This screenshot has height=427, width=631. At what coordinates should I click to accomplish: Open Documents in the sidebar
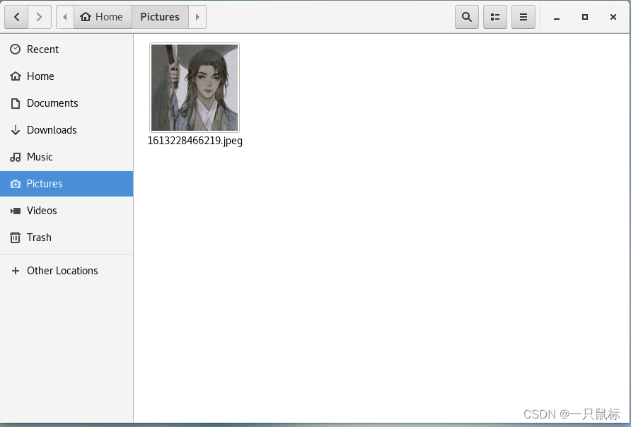pyautogui.click(x=66, y=103)
